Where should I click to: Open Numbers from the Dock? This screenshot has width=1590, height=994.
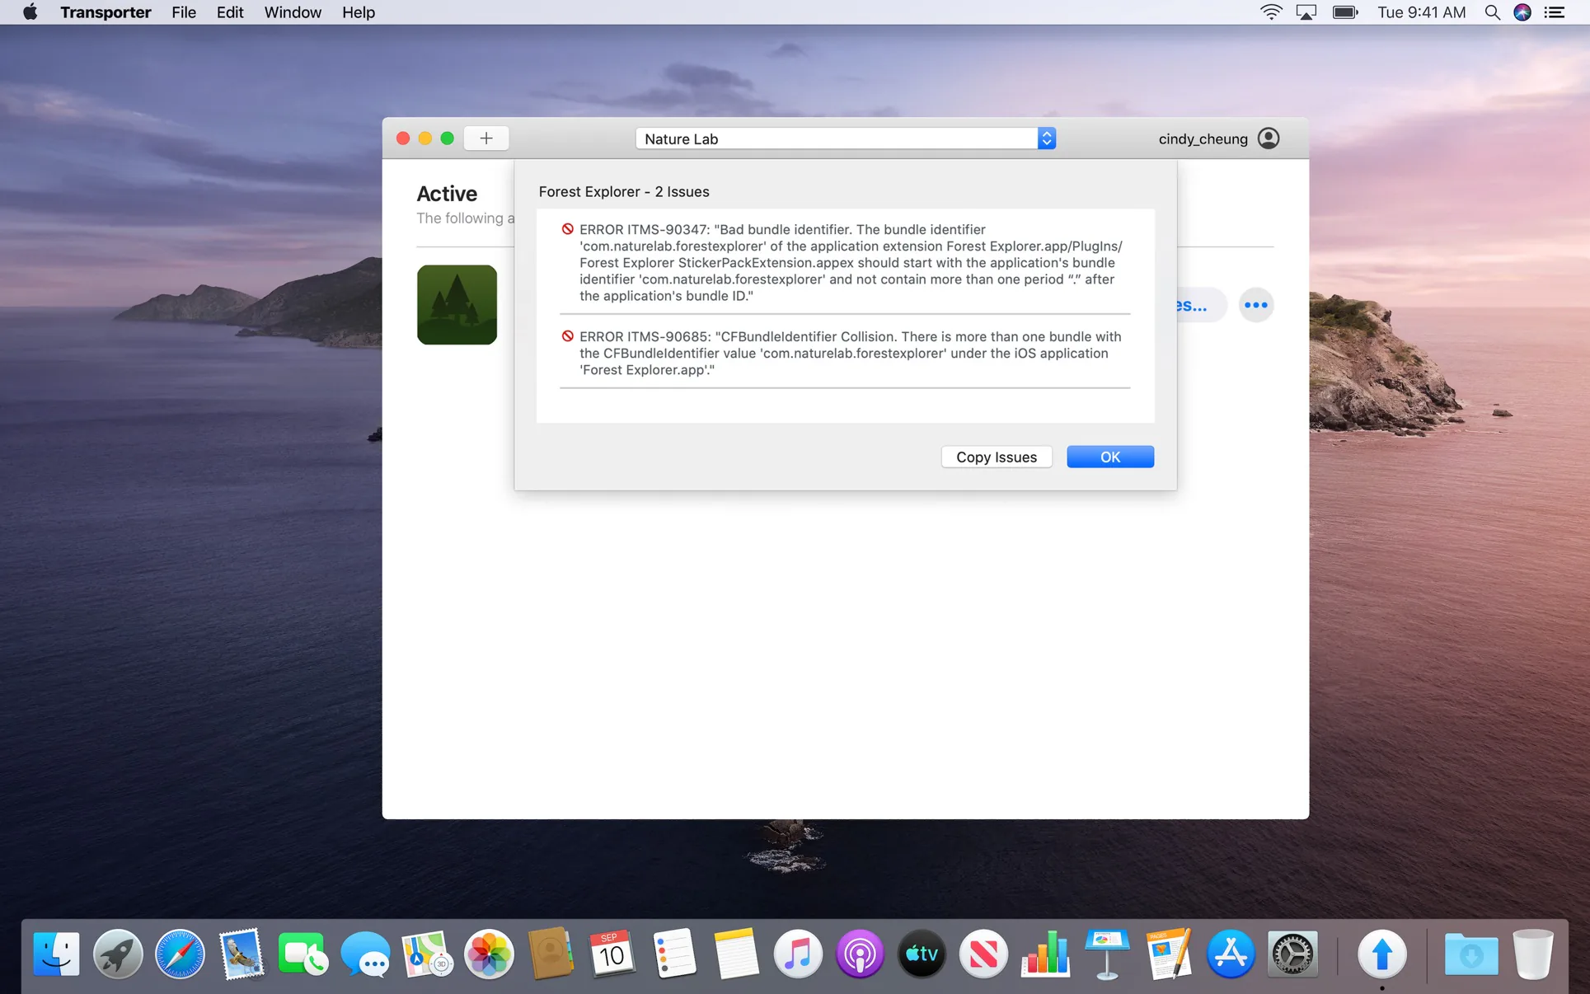click(1045, 954)
